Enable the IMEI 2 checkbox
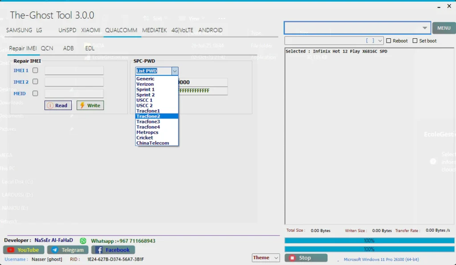This screenshot has height=265, width=456. tap(35, 82)
